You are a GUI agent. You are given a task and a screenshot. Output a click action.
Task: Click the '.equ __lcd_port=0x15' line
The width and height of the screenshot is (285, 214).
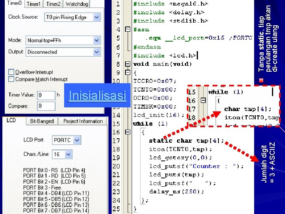[x=199, y=38]
